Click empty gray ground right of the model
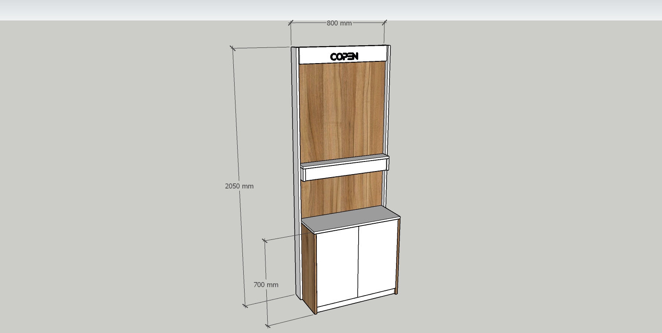 click(x=522, y=174)
